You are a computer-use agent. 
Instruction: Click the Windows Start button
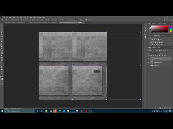click(x=2, y=111)
